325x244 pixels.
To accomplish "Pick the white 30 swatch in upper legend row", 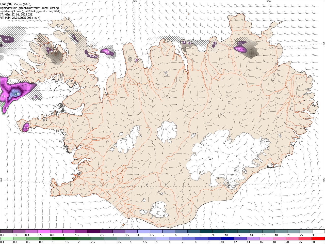I will 318,231.
